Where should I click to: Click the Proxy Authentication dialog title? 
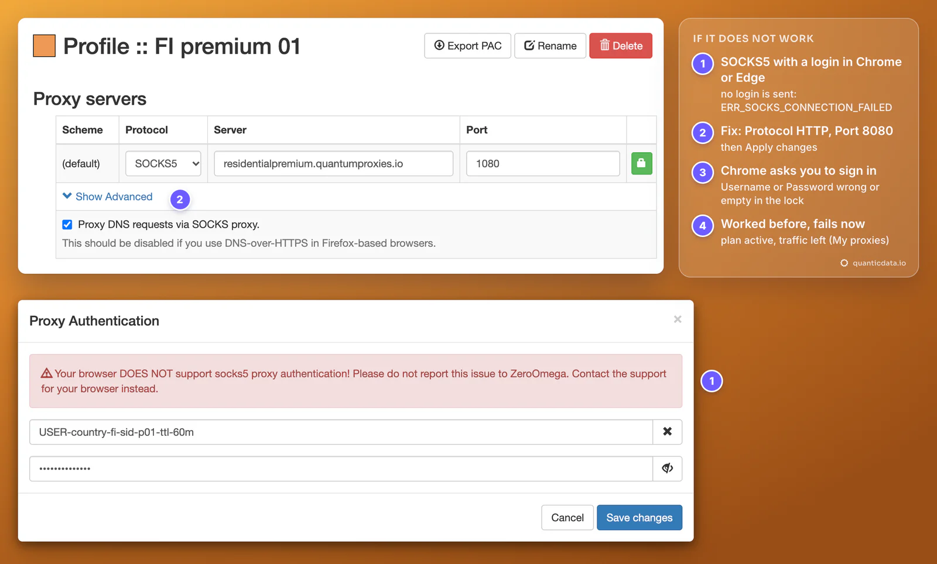94,321
